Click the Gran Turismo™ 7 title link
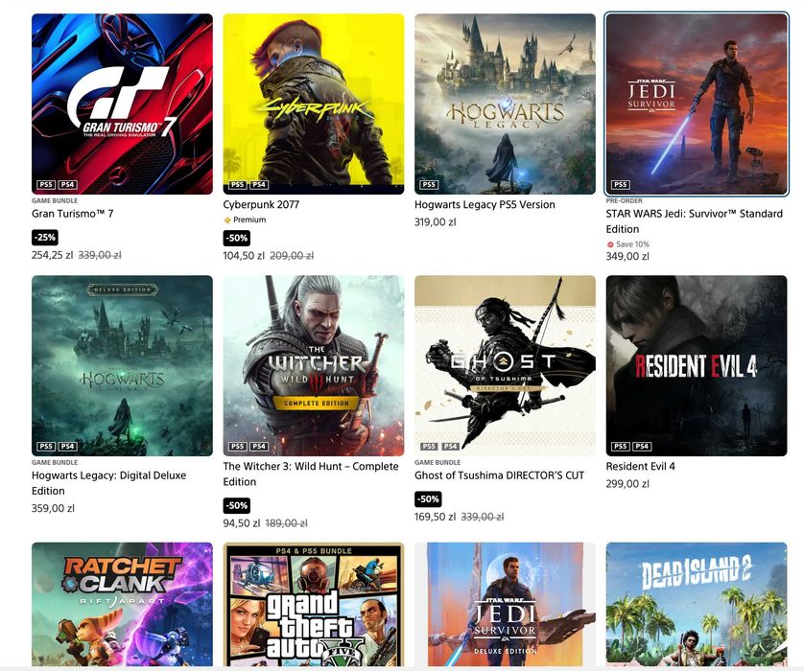 pos(72,214)
